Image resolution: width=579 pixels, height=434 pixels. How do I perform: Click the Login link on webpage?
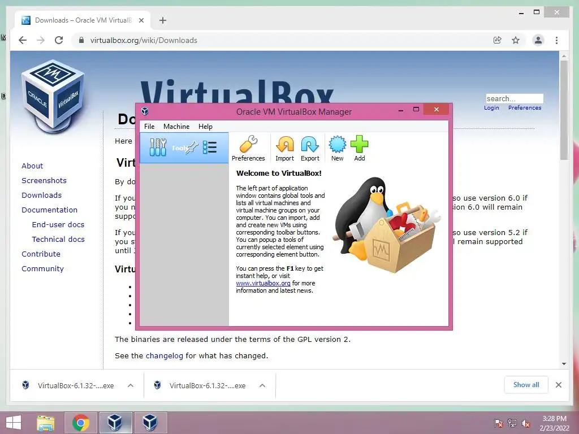click(x=491, y=108)
